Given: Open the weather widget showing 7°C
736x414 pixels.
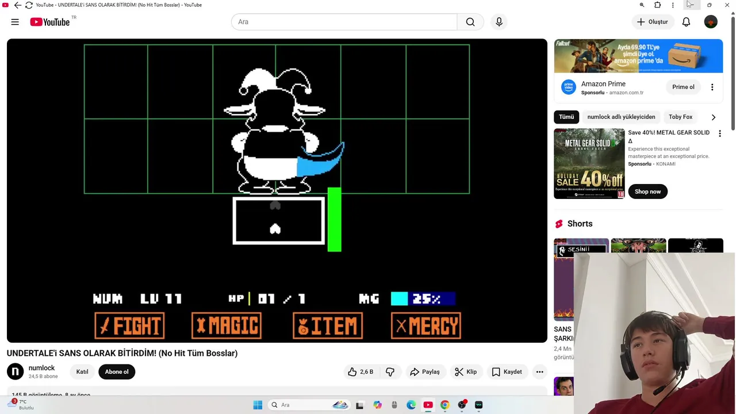Looking at the screenshot, I should click(x=21, y=405).
